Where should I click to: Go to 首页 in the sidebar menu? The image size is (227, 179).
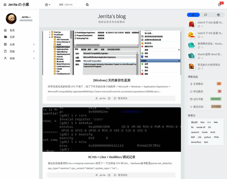point(12,30)
